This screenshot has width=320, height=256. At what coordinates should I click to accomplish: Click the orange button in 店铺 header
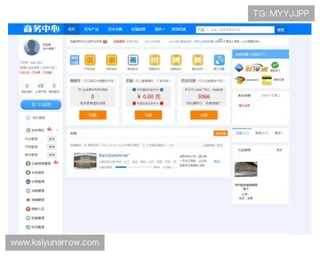tap(221, 133)
